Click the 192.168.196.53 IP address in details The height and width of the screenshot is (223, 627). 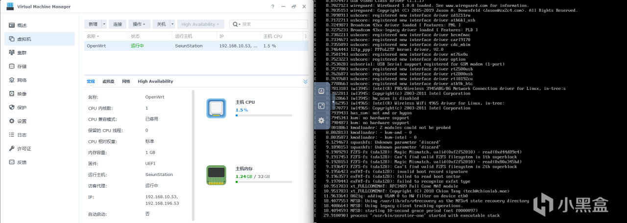pos(162,203)
